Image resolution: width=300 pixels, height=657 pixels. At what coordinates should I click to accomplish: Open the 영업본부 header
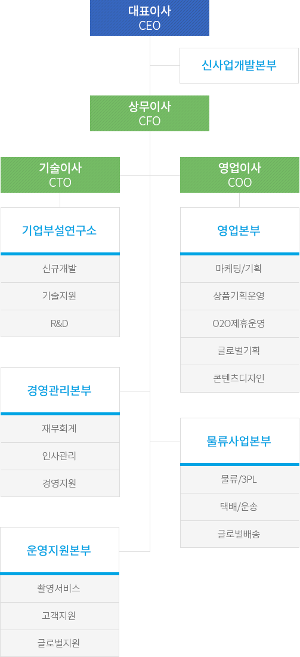coord(240,230)
